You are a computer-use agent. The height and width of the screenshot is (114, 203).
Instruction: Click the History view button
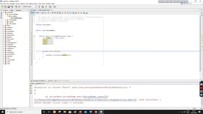coord(38,13)
